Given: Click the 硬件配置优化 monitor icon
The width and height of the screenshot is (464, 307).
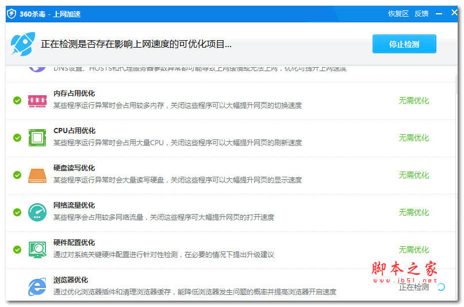Looking at the screenshot, I should 37,250.
